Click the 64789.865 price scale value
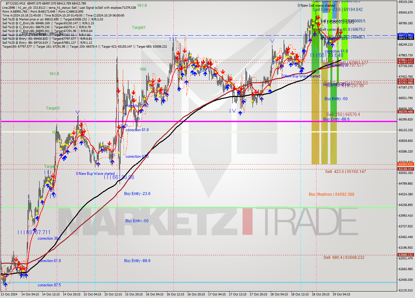 pyautogui.click(x=406, y=184)
